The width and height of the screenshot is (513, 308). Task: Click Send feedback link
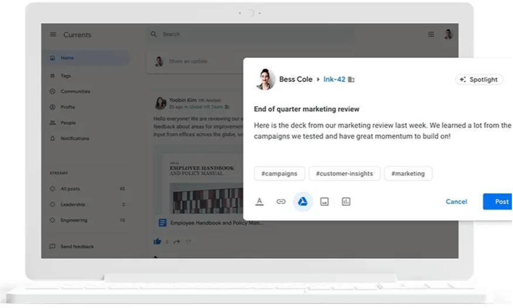click(x=77, y=246)
